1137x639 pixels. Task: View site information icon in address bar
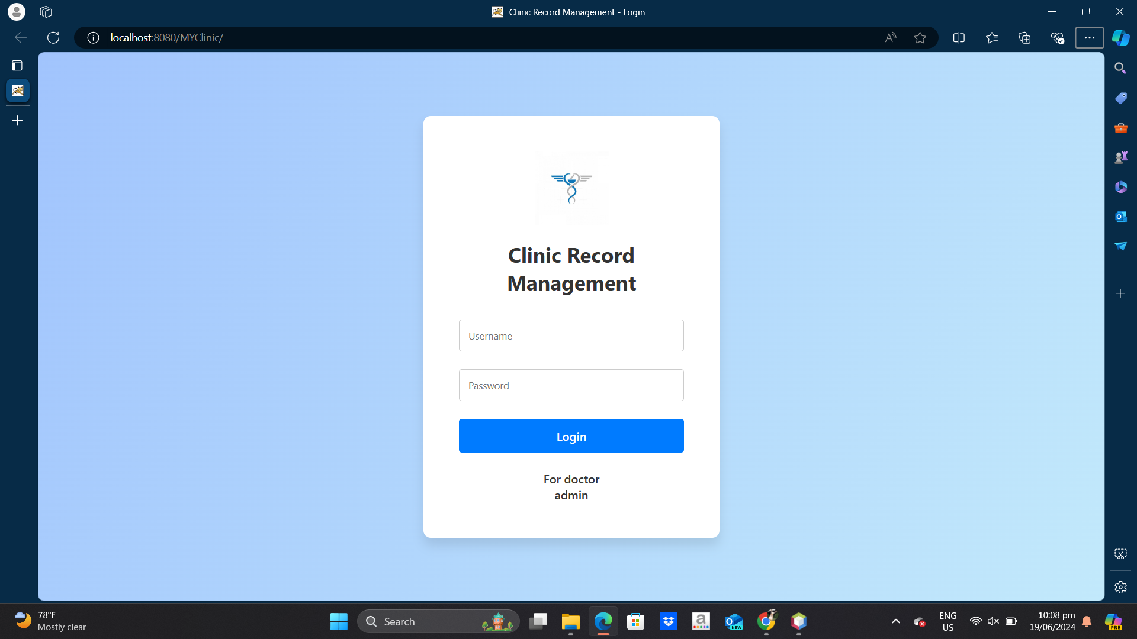click(x=93, y=38)
